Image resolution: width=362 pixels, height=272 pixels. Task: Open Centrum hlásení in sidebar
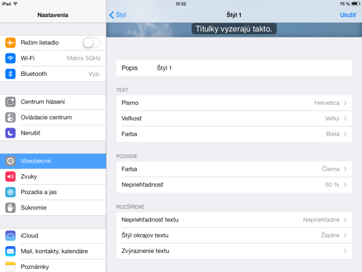coord(53,102)
